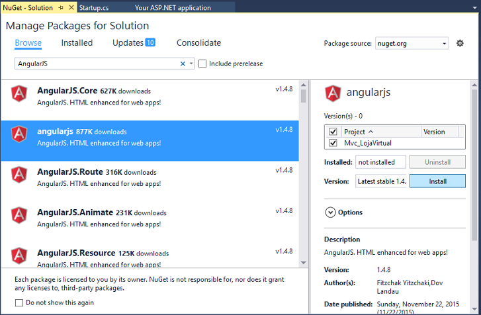Click the Updates count badge 10
Screen dimensions: 481x315
pyautogui.click(x=150, y=42)
